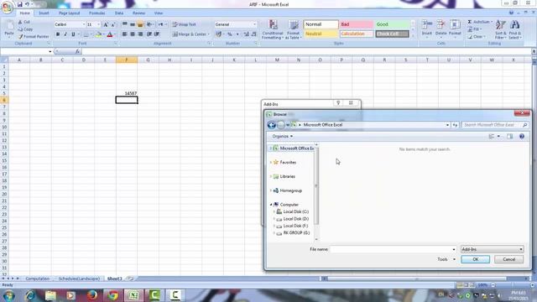Click the Firefox icon in taskbar
The height and width of the screenshot is (302, 537).
click(91, 295)
